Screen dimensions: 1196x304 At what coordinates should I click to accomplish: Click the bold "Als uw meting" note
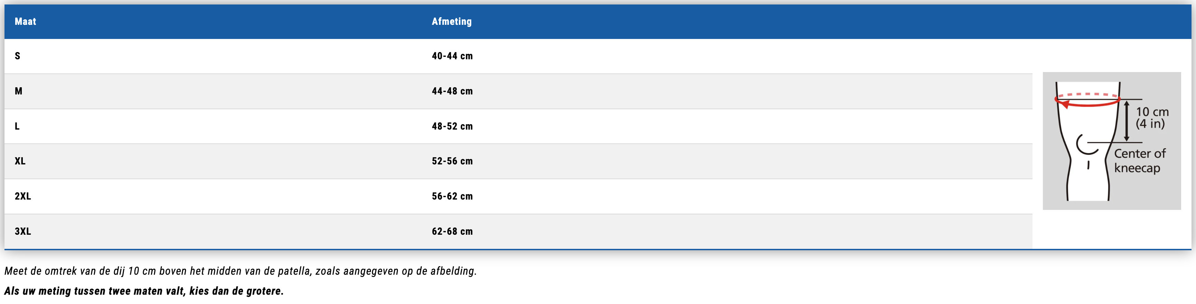pos(144,291)
